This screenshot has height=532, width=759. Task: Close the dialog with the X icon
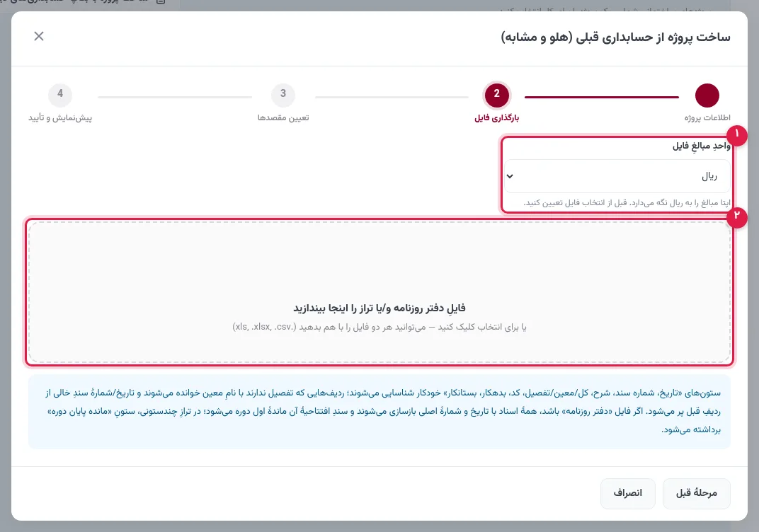tap(39, 36)
